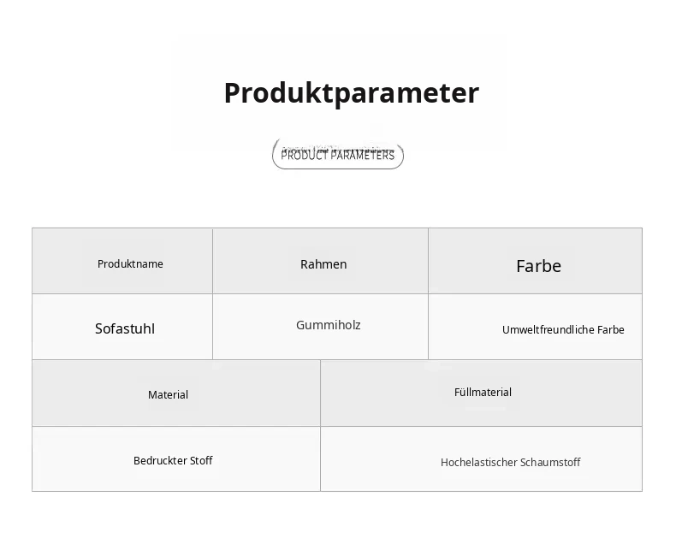676x538 pixels.
Task: Click the PRODUCT PARAMETERS pill button
Action: [338, 154]
